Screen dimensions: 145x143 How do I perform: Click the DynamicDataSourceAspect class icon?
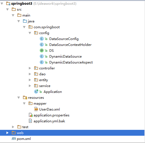(x=42, y=62)
